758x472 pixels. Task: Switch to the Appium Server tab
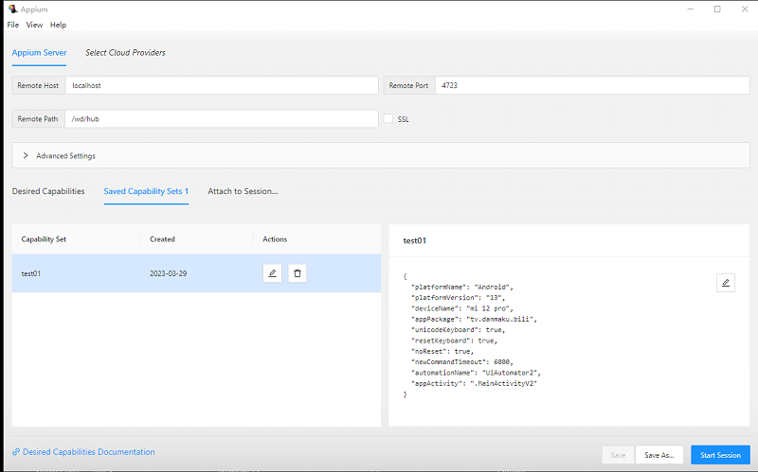[x=39, y=53]
